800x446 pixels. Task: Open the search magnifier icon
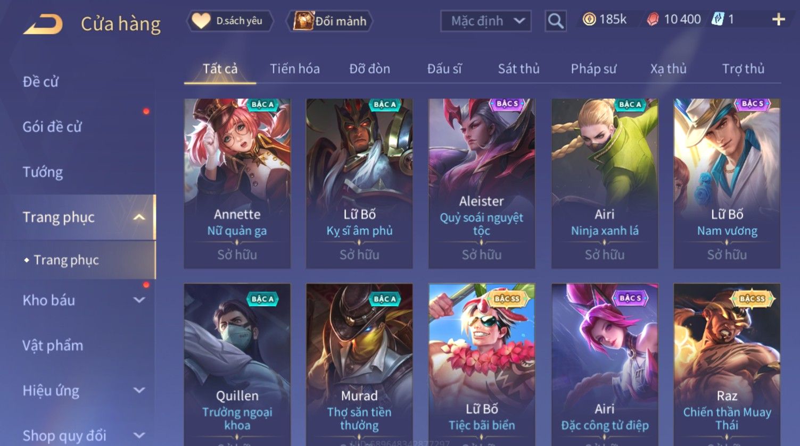point(556,21)
